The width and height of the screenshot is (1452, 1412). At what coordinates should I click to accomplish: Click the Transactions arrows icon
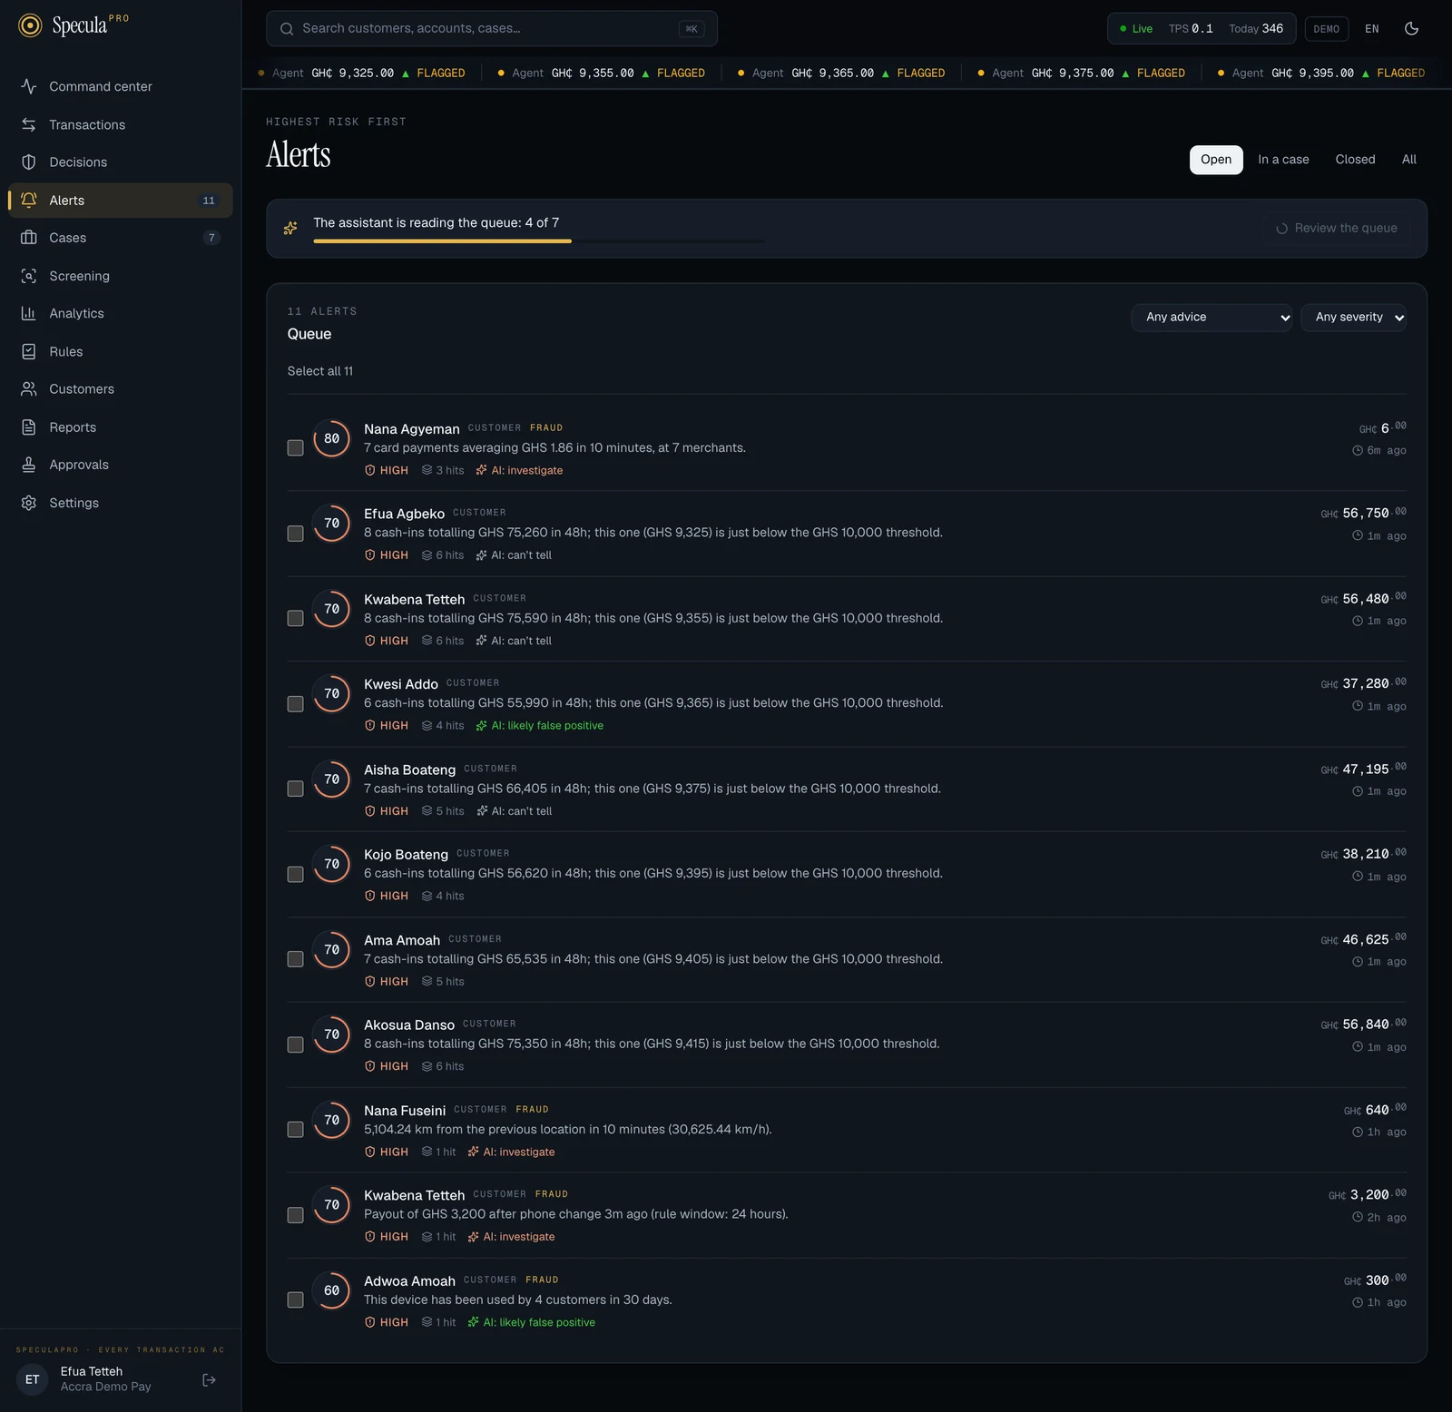tap(29, 124)
